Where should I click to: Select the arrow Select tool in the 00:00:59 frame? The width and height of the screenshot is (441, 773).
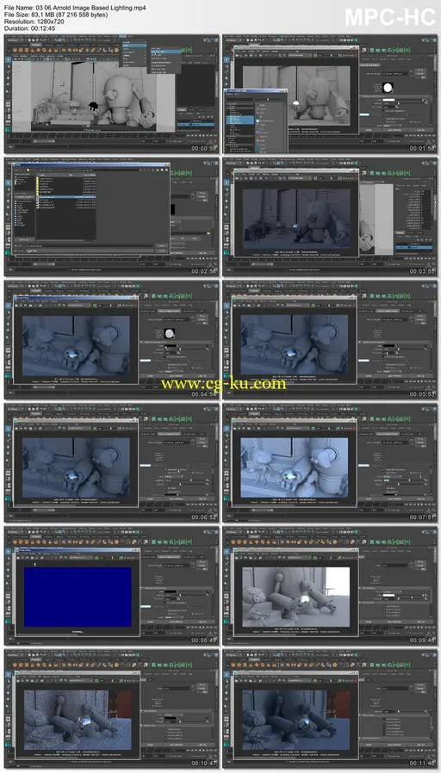8,59
